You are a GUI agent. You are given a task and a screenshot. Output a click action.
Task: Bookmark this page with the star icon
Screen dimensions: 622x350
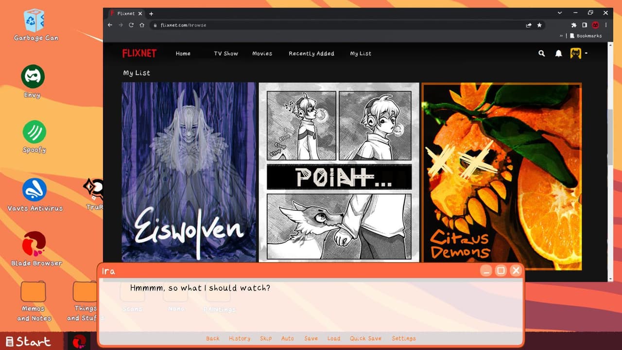(539, 25)
